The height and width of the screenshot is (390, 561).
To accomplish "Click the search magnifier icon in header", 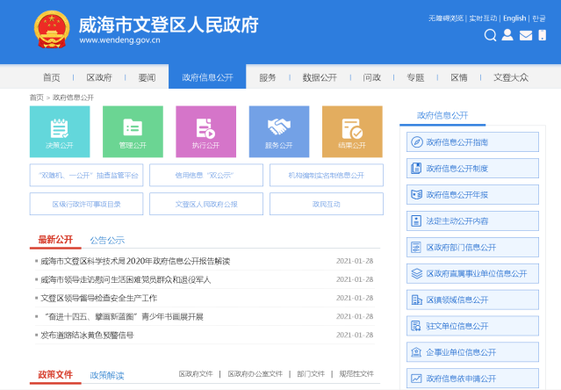I will tap(491, 35).
